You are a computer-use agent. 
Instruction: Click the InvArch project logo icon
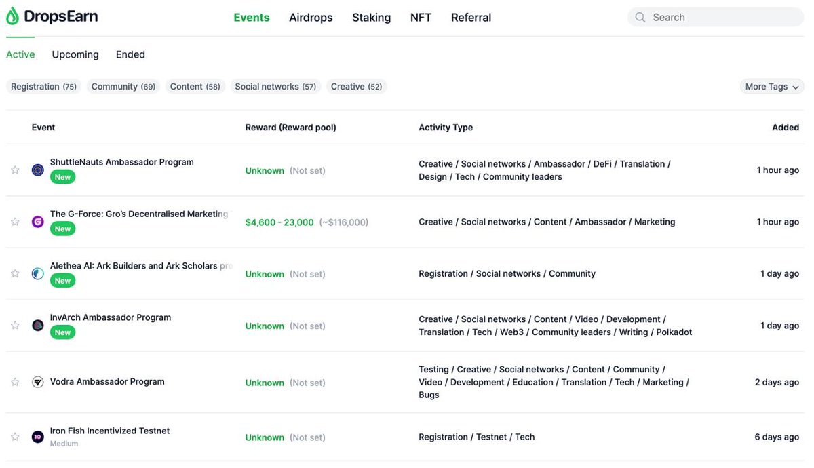(x=38, y=326)
